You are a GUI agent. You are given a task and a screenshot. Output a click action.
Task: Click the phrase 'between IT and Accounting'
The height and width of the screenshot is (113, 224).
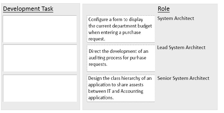116,91
